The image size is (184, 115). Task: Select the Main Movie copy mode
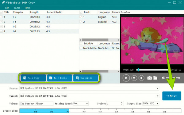[59, 78]
